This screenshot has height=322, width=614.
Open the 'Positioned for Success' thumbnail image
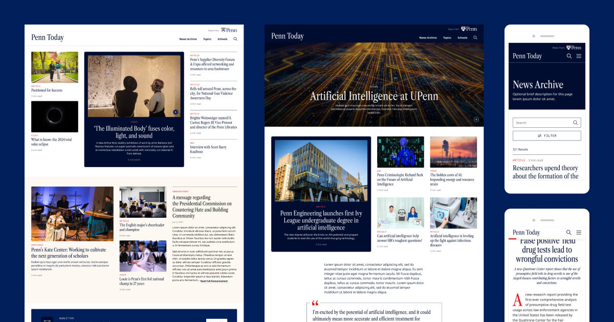point(55,67)
